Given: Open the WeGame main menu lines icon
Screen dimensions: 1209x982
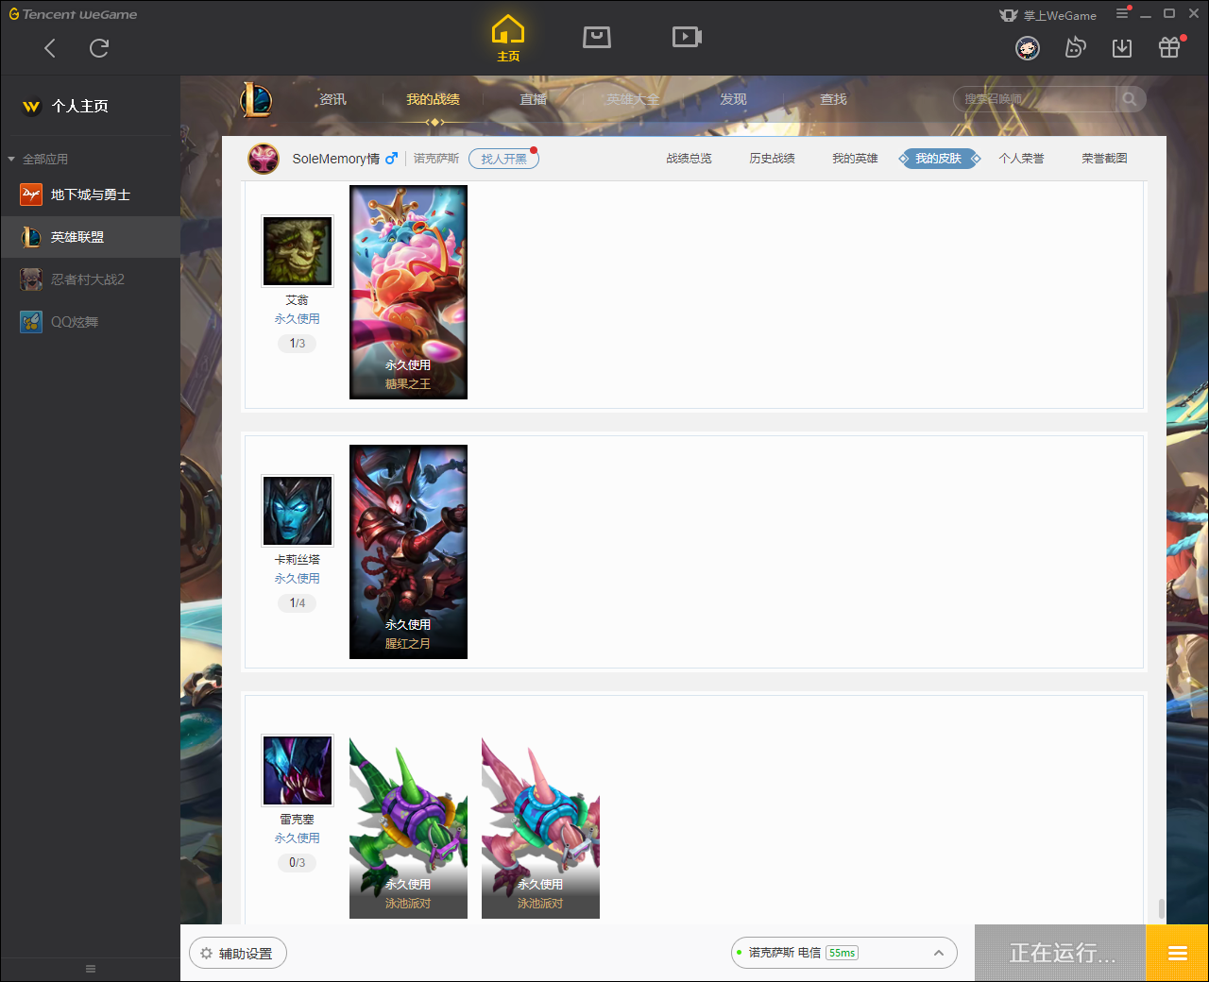Looking at the screenshot, I should 1122,13.
